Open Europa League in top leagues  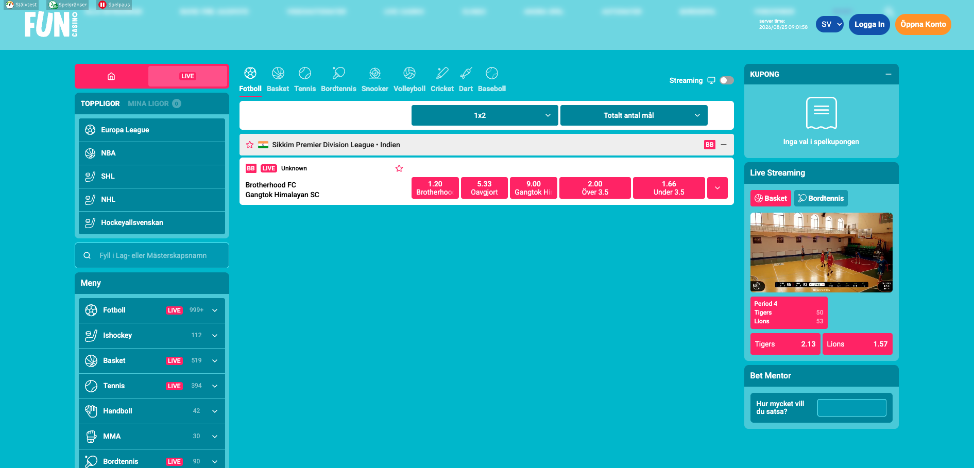(x=152, y=130)
